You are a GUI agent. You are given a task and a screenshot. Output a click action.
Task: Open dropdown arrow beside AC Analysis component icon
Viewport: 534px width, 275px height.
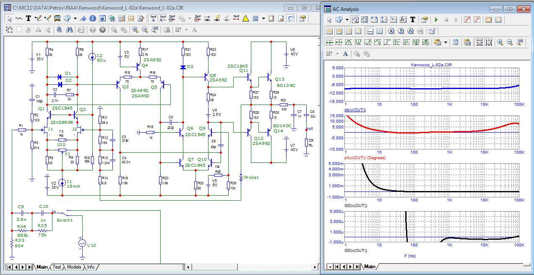pyautogui.click(x=346, y=19)
